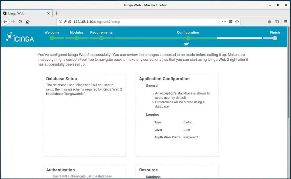291x179 pixels.
Task: Click the Authentication heading
Action: pos(61,170)
